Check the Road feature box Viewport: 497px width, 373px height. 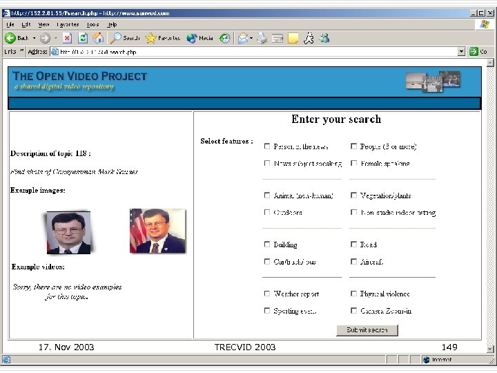353,244
